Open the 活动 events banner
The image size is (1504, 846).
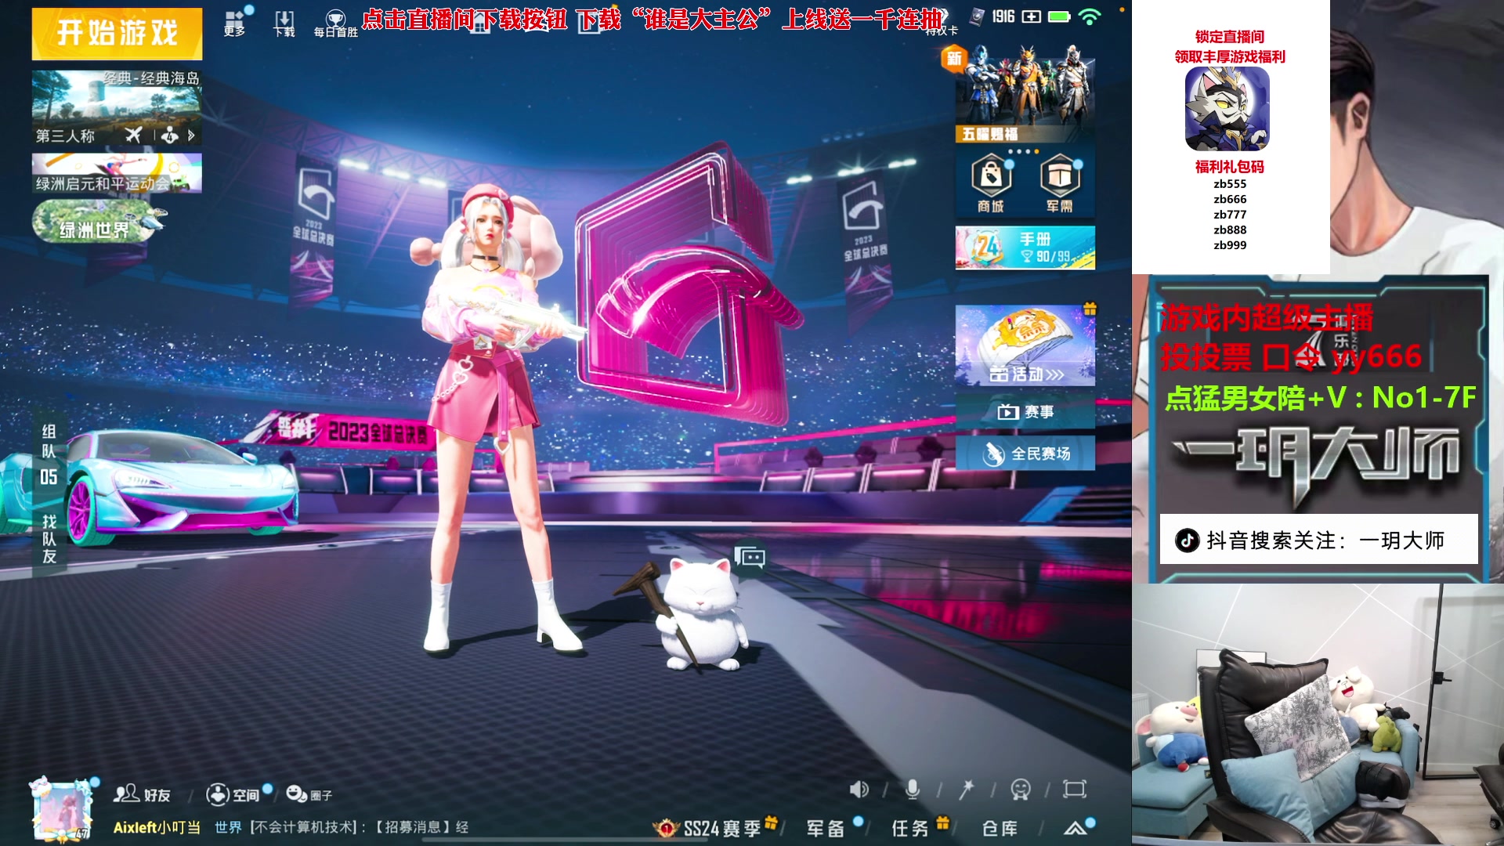(x=1025, y=345)
